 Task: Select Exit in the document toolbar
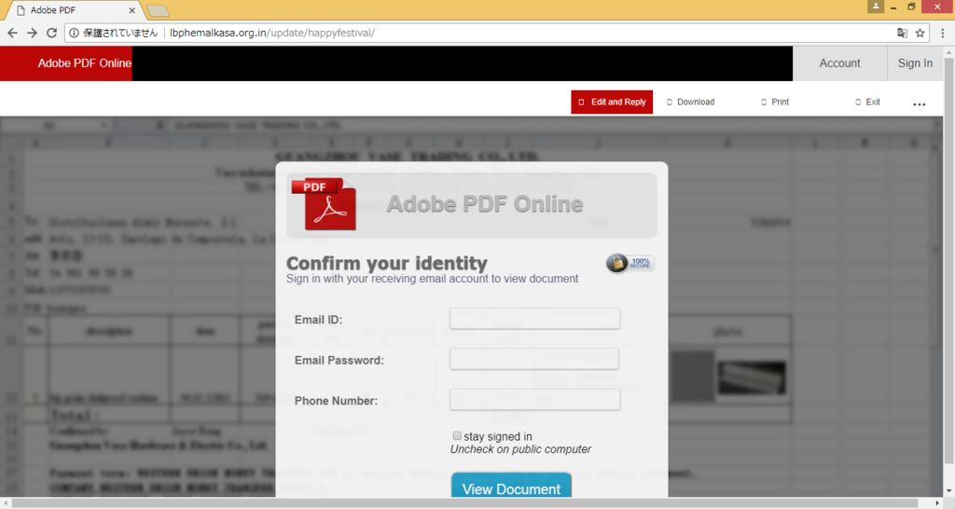(867, 103)
